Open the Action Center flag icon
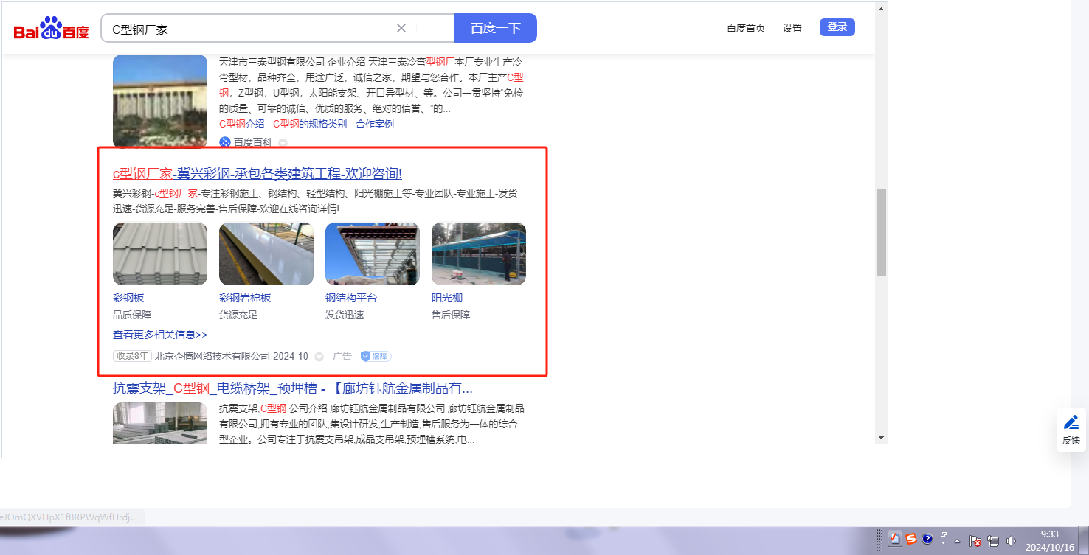This screenshot has width=1089, height=555. coord(975,540)
